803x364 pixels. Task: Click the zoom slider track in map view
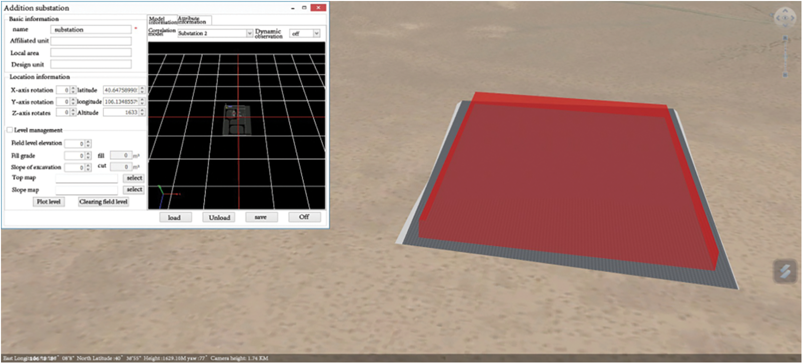point(785,56)
